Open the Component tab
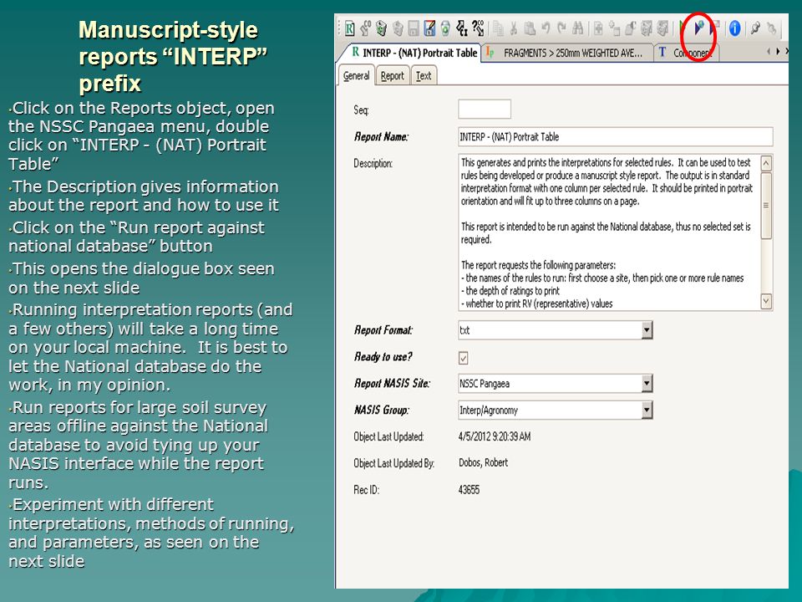The image size is (802, 602). [687, 53]
